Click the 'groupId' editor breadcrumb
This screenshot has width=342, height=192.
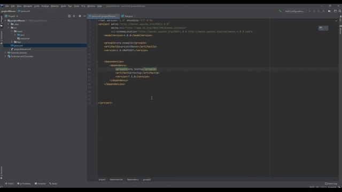pos(146,180)
